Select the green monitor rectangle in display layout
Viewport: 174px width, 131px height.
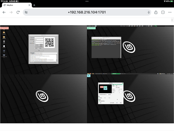(x=105, y=87)
